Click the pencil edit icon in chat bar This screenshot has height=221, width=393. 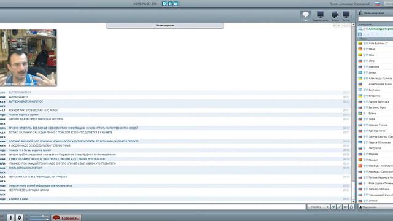(340, 207)
